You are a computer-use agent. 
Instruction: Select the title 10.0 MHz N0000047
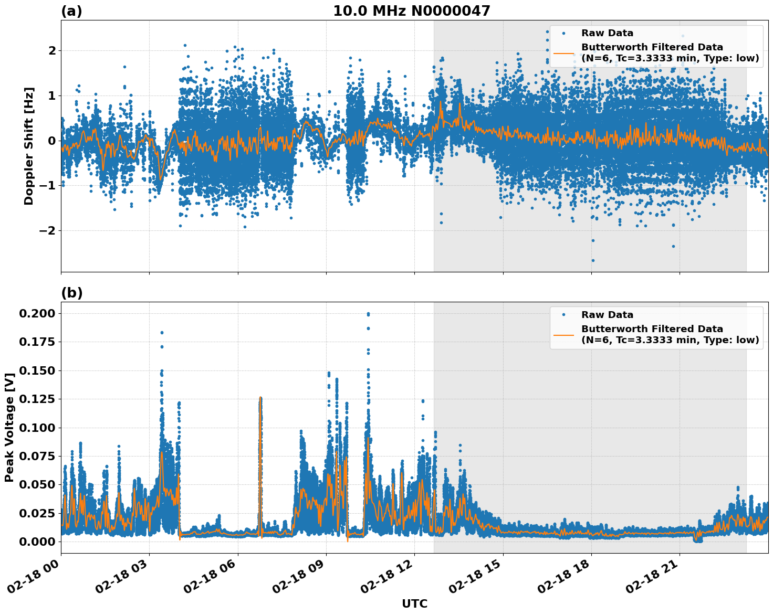point(413,9)
